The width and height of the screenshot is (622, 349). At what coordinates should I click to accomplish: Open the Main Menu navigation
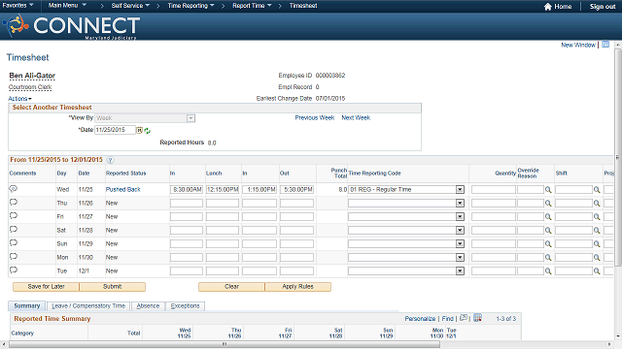[x=67, y=6]
